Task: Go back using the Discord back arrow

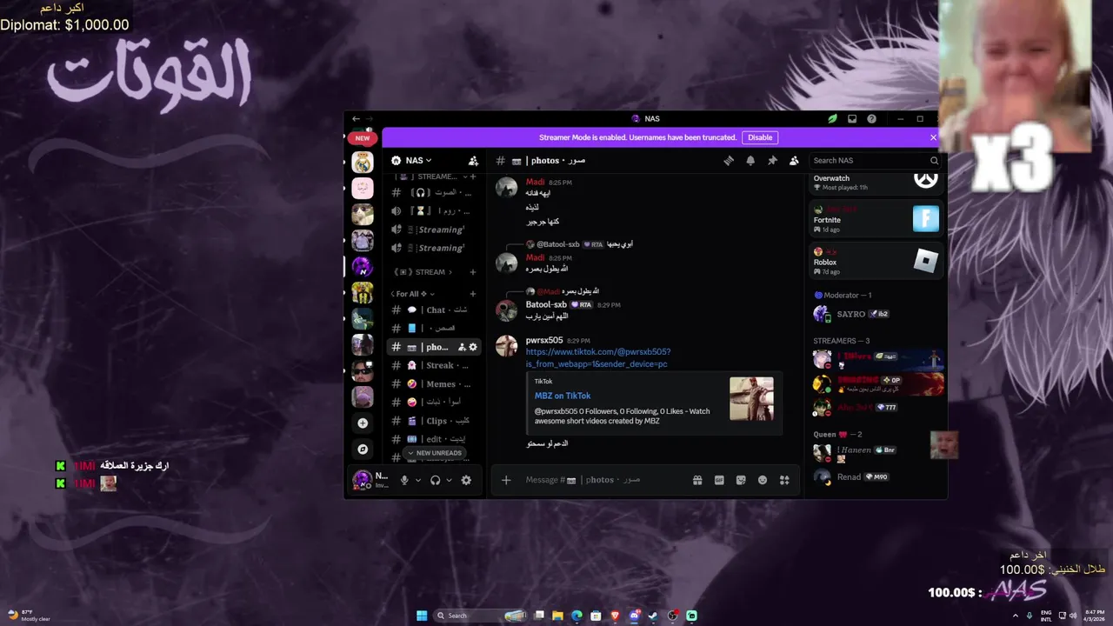Action: 356,118
